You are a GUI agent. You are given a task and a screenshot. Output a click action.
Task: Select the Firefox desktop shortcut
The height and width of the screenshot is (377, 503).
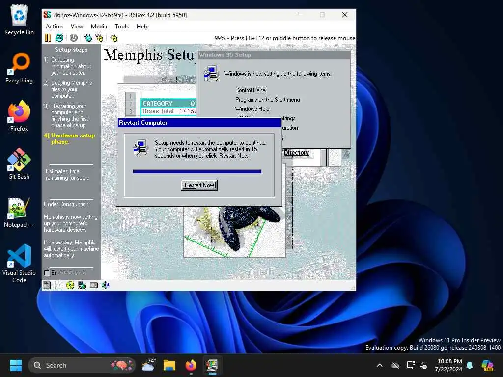pos(19,116)
